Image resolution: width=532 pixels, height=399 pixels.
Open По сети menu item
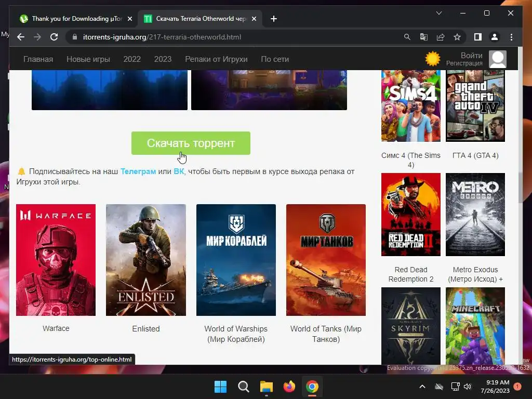pos(275,59)
